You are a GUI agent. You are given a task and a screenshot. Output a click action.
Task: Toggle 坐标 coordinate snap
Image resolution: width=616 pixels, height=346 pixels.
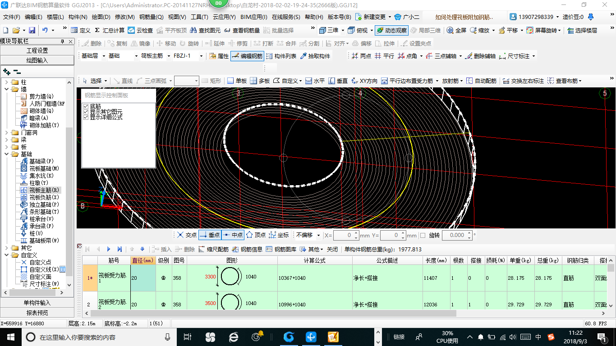(279, 235)
